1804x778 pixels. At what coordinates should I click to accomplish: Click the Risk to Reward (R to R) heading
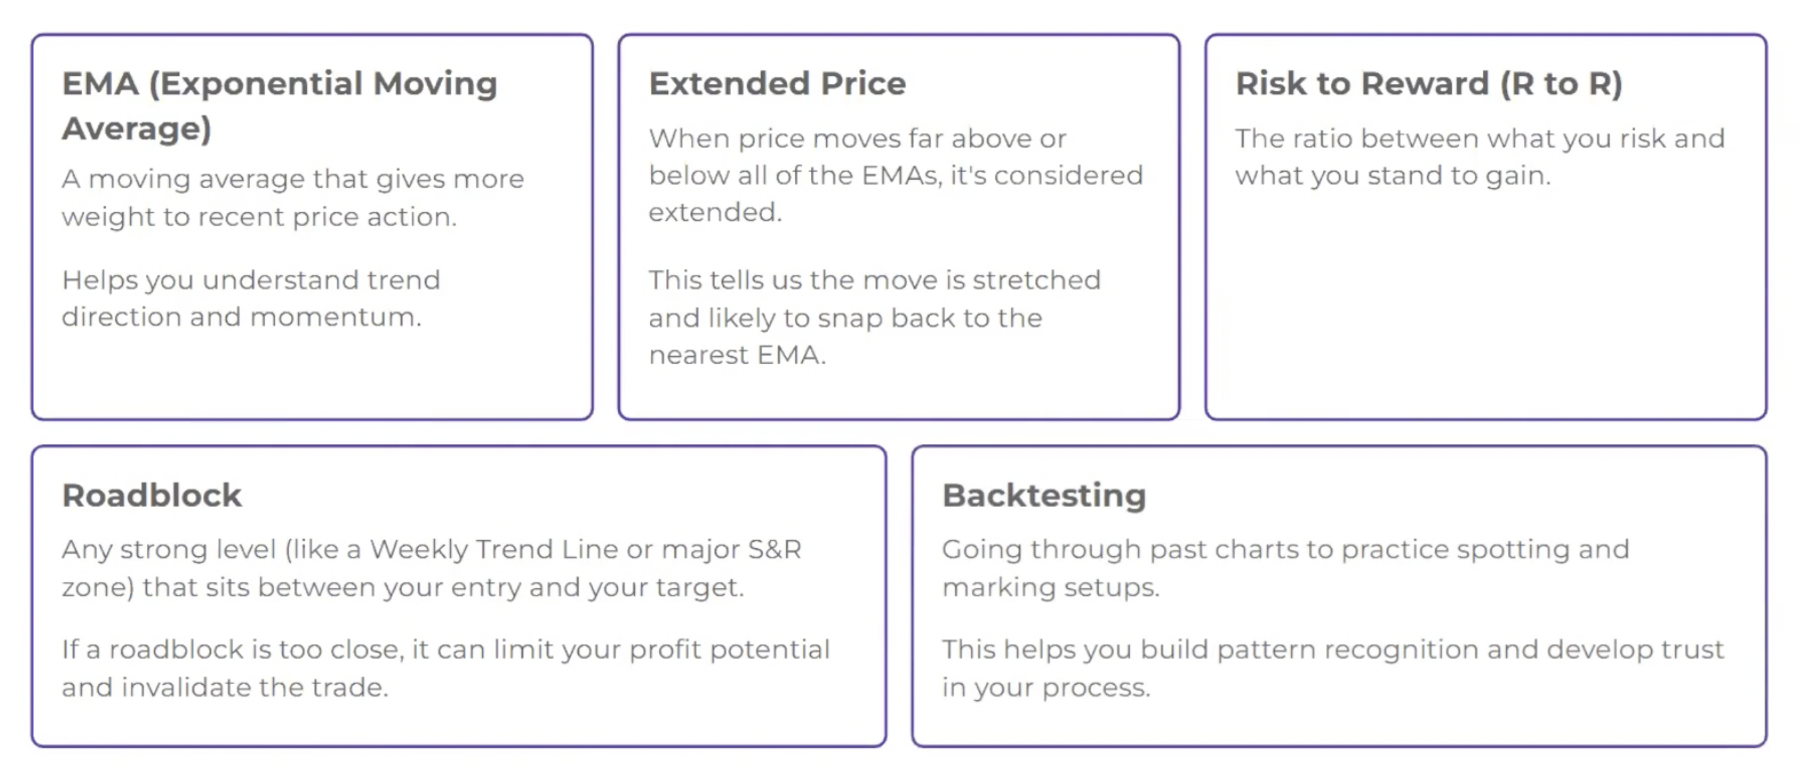1428,83
